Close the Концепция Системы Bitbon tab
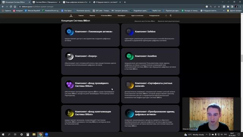Viewport: 243px width, 137px height. [29, 2]
